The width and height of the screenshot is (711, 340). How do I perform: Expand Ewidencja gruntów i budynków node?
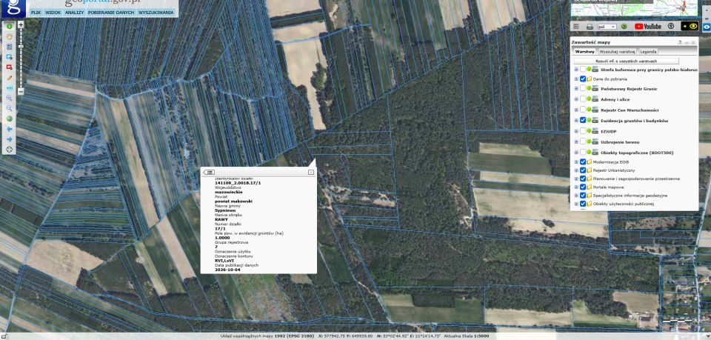576,121
